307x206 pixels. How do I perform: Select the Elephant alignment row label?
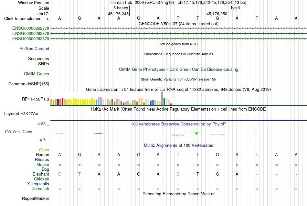(41, 174)
